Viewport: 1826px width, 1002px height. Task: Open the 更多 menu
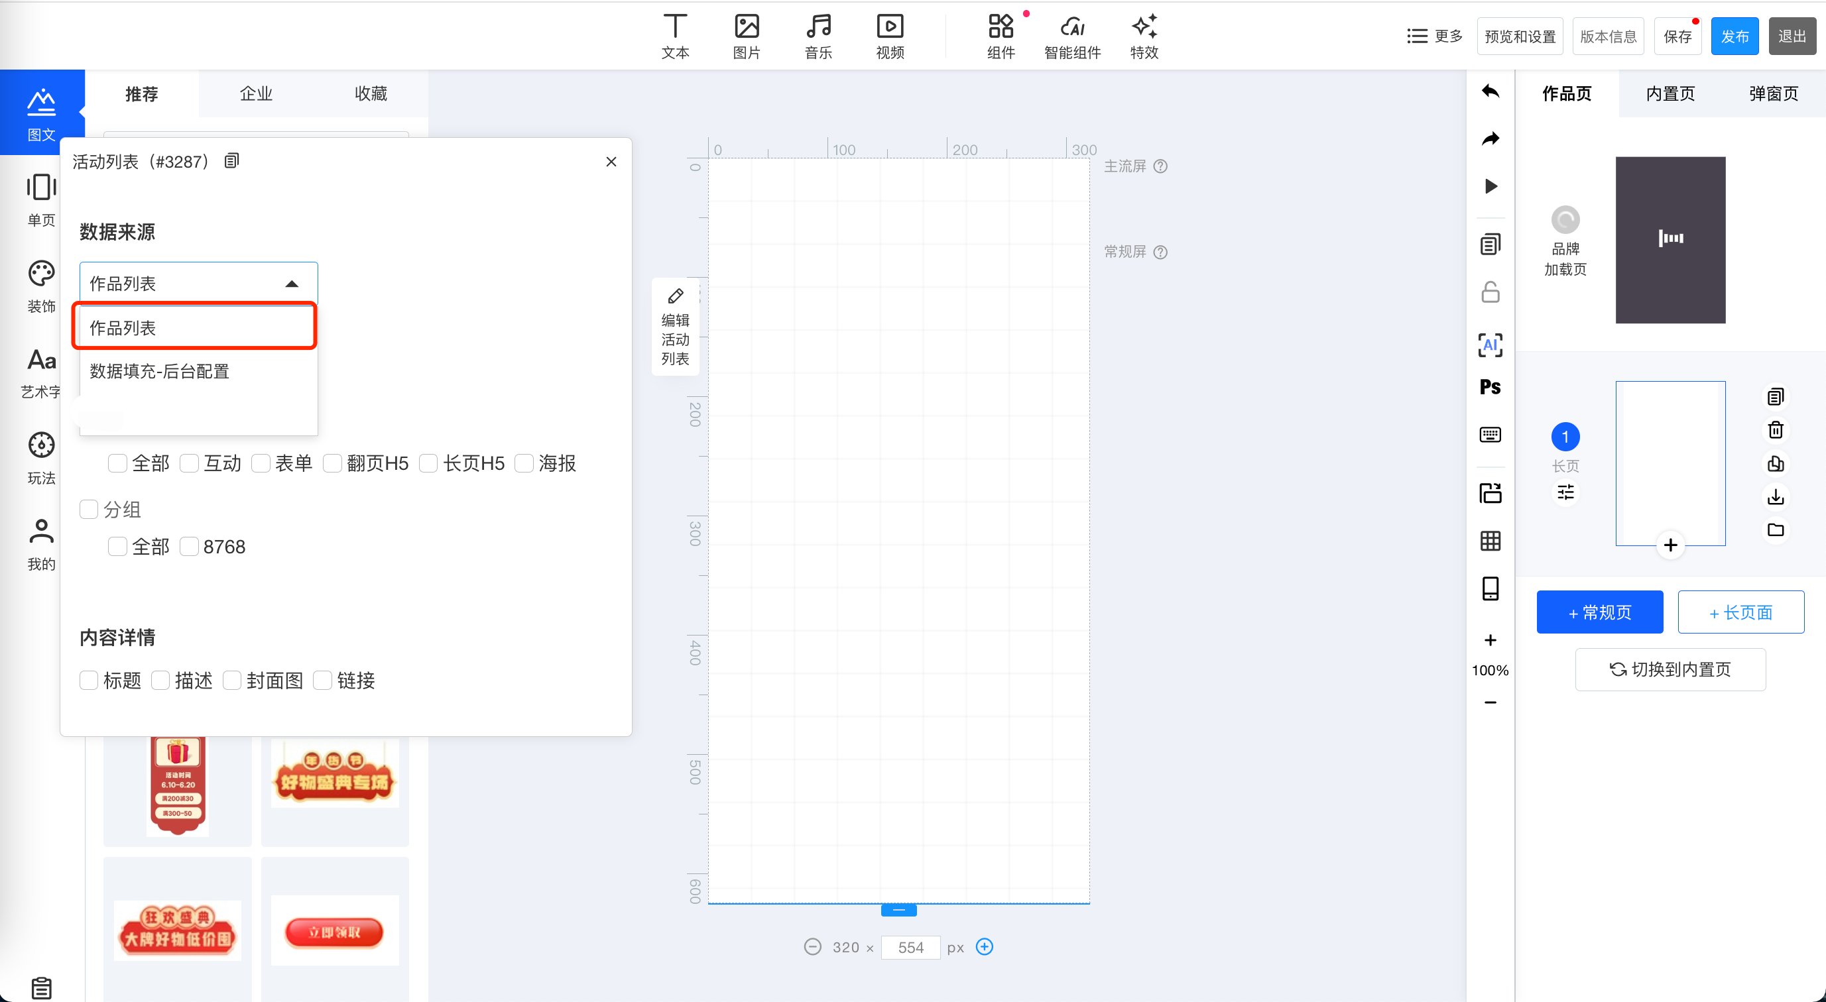click(1435, 36)
